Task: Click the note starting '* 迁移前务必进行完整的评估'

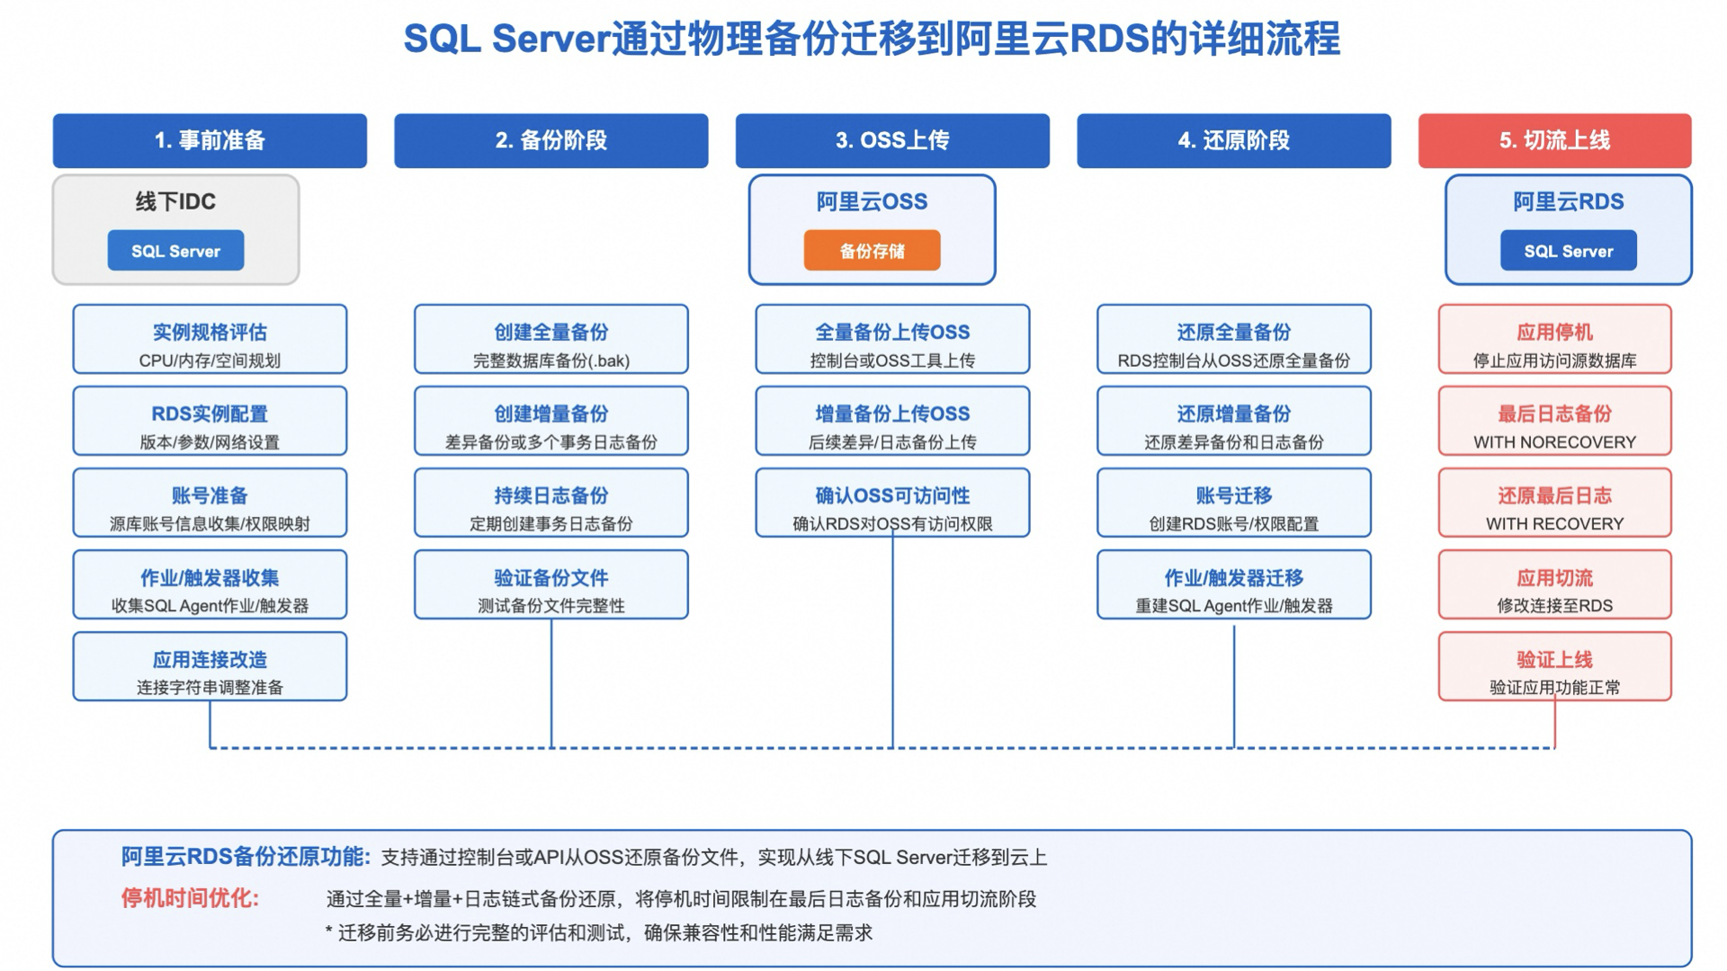Action: click(599, 933)
